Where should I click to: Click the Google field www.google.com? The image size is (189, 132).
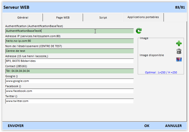[70, 81]
